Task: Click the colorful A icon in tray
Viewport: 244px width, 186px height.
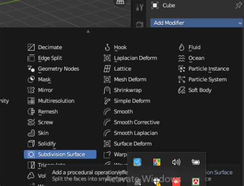Action: click(x=156, y=162)
